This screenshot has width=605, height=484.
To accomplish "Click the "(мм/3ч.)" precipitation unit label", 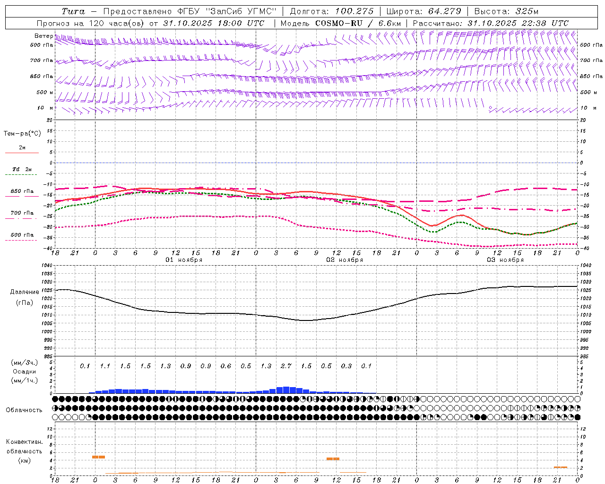I will coord(24,363).
